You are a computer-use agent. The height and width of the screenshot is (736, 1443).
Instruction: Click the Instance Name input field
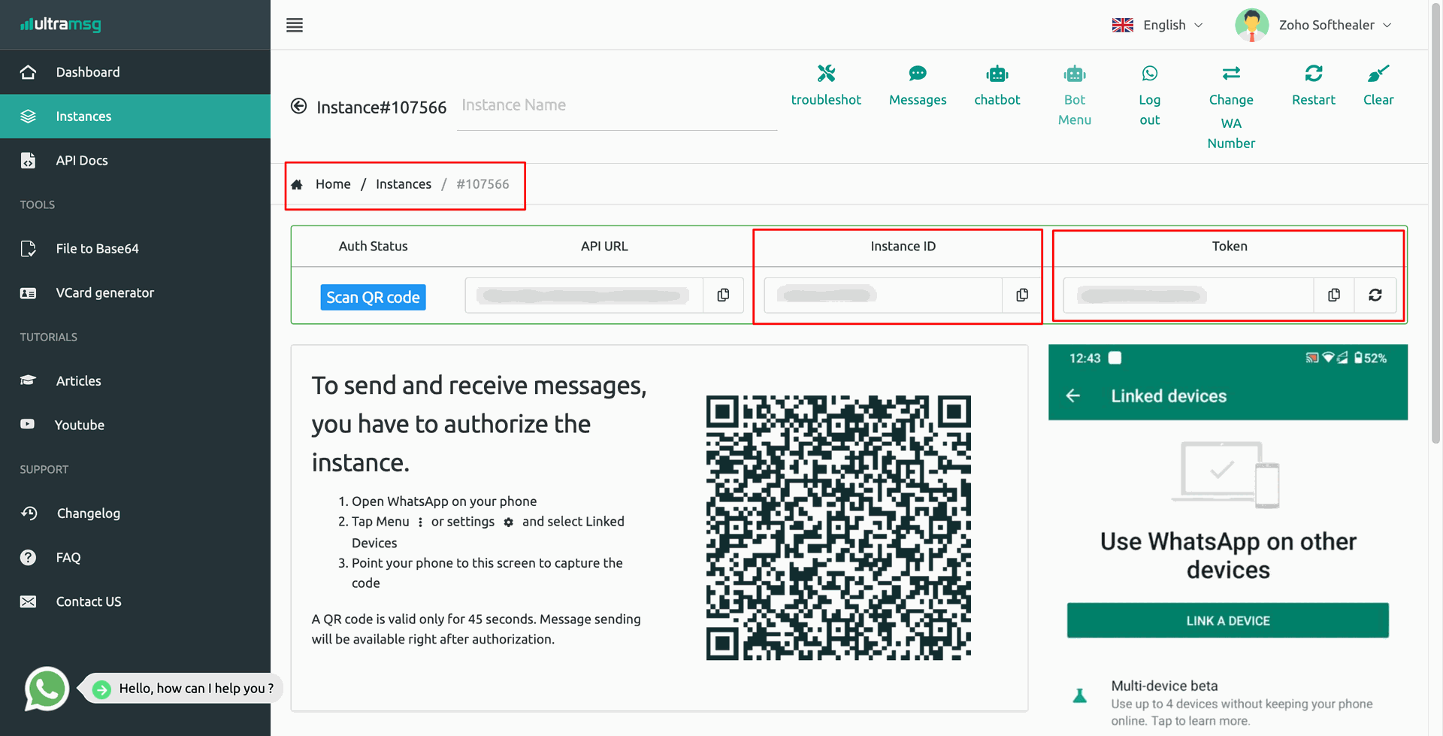click(x=616, y=106)
